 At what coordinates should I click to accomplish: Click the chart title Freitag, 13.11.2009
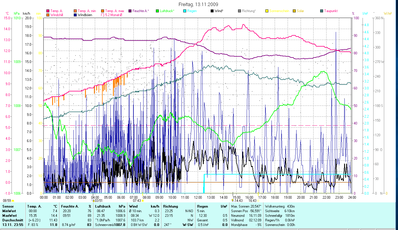point(198,4)
